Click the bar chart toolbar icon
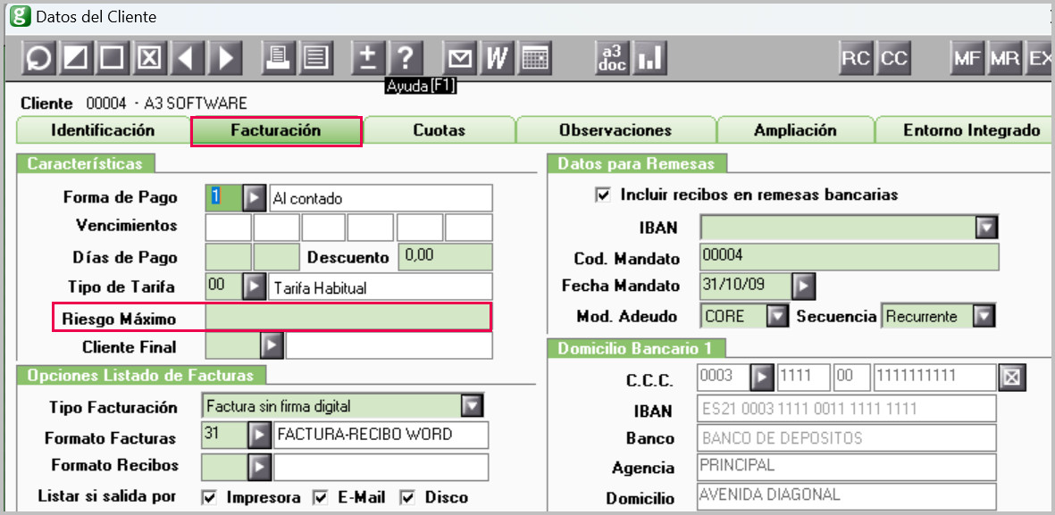The image size is (1055, 515). click(x=649, y=59)
